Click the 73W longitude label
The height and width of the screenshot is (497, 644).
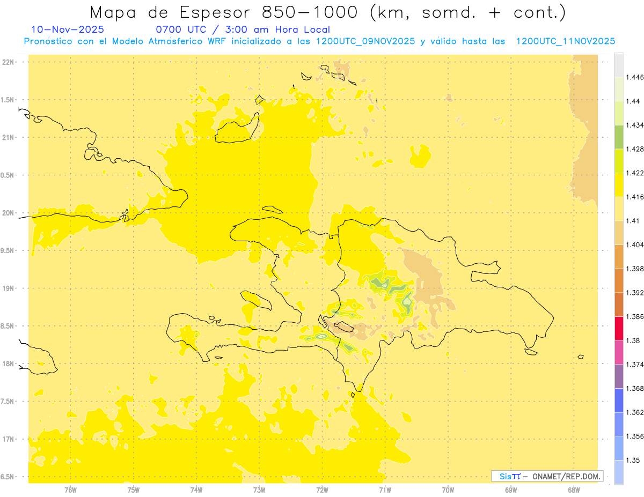pos(259,490)
